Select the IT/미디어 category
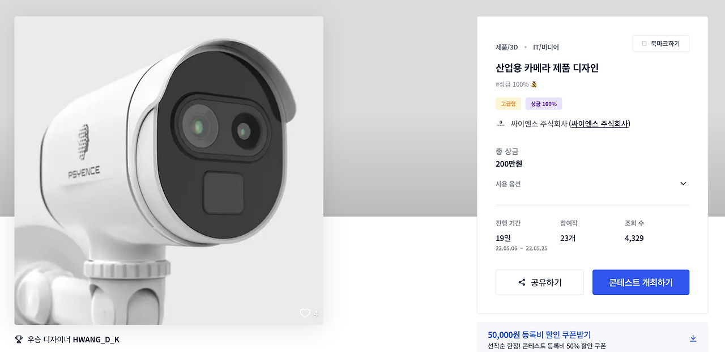 click(x=544, y=47)
